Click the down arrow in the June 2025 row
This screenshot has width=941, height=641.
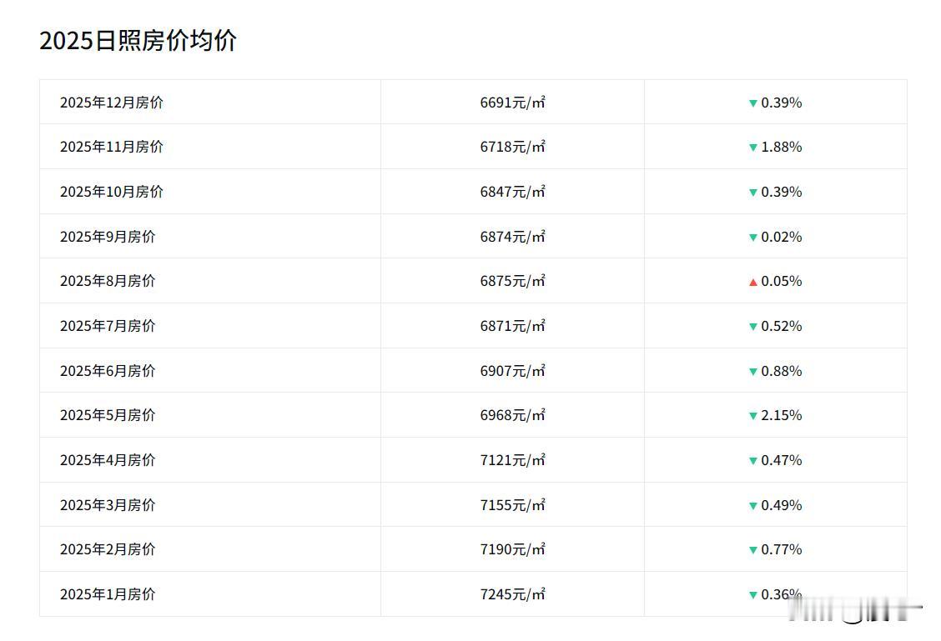[752, 372]
